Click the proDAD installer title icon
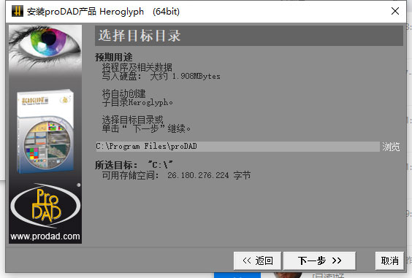412x278 pixels. point(18,11)
